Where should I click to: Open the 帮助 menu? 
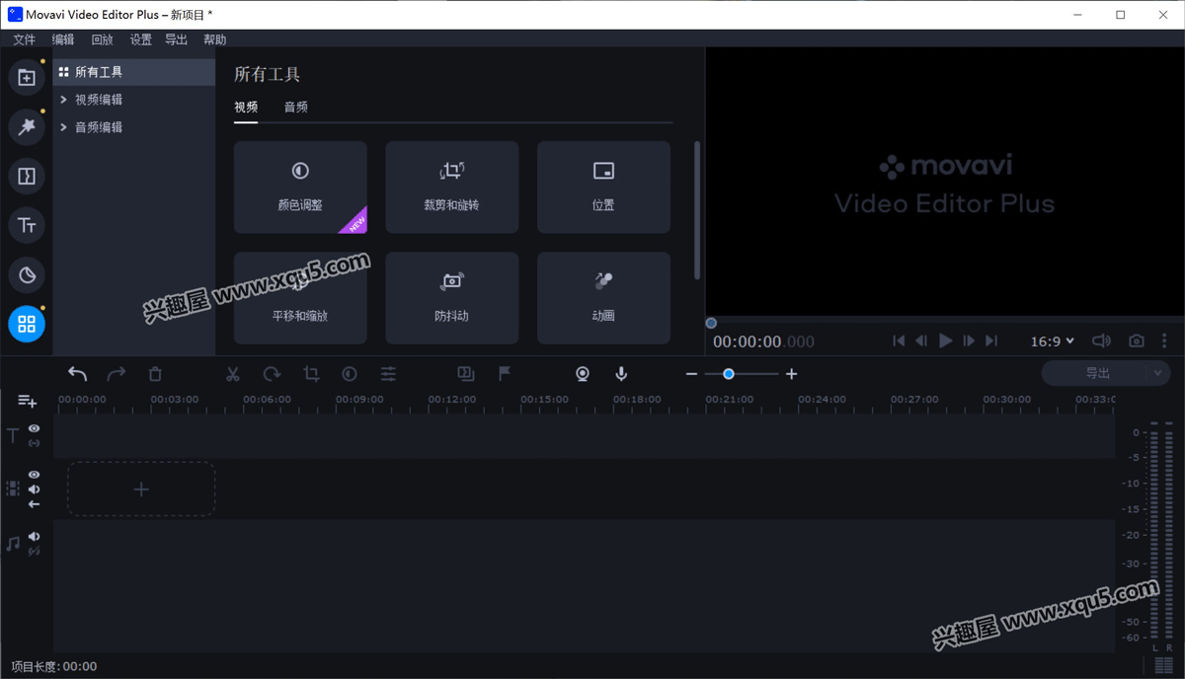click(215, 39)
